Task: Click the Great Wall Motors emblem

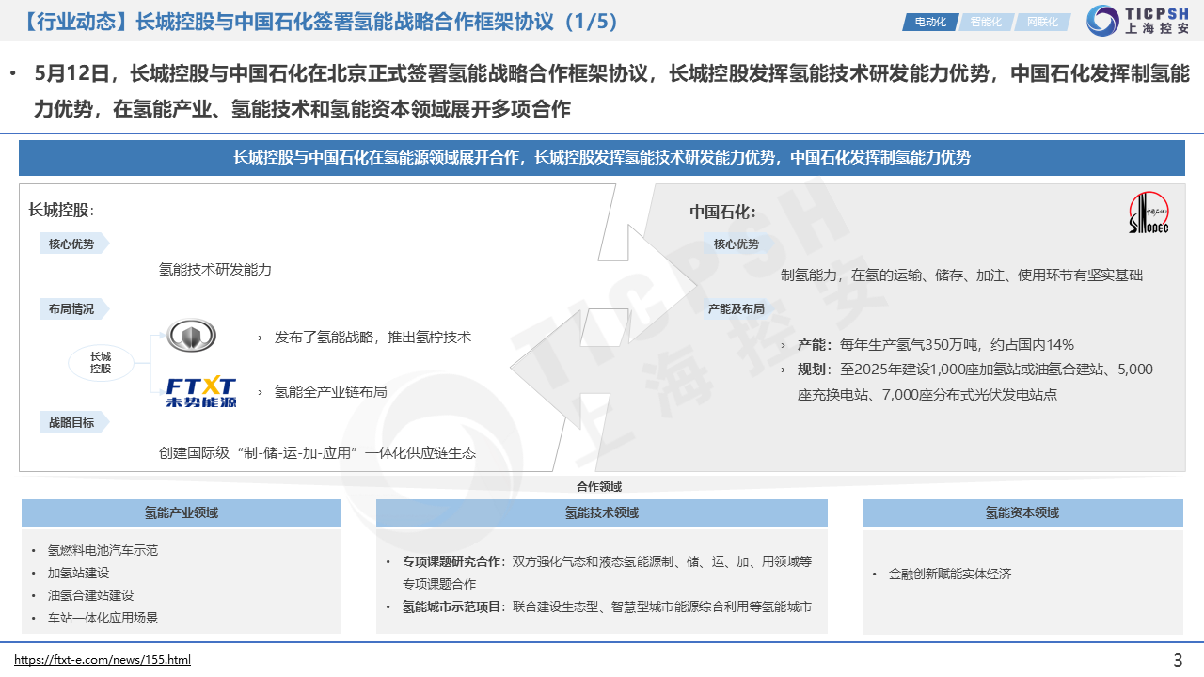Action: coord(192,336)
